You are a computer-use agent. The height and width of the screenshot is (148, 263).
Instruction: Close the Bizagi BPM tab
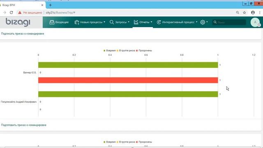[42, 5]
